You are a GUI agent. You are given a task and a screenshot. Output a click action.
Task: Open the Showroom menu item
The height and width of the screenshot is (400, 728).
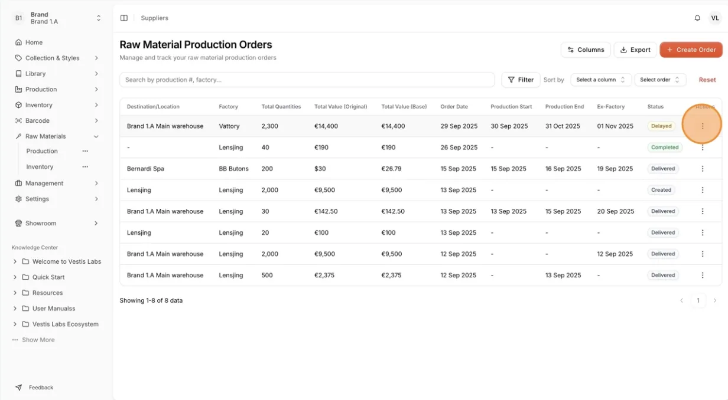click(56, 224)
